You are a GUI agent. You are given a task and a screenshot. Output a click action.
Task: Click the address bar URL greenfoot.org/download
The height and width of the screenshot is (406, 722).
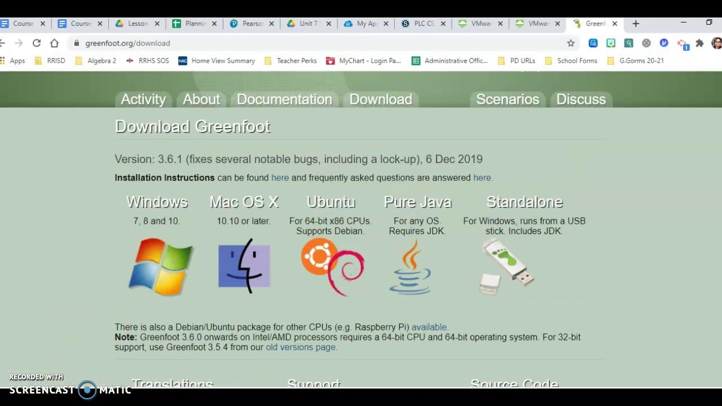click(127, 43)
